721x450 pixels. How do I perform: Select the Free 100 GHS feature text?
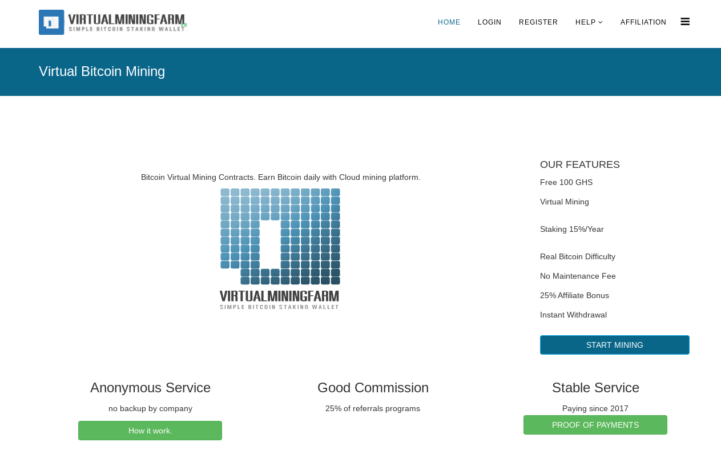point(566,183)
